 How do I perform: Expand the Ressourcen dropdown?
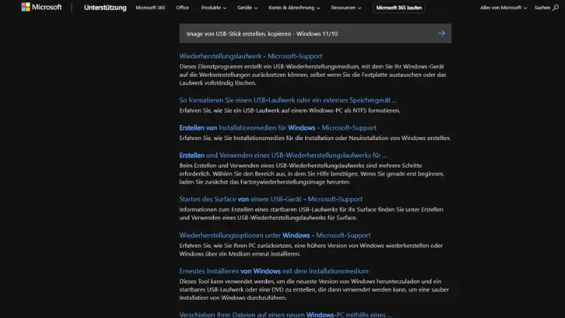click(x=346, y=8)
